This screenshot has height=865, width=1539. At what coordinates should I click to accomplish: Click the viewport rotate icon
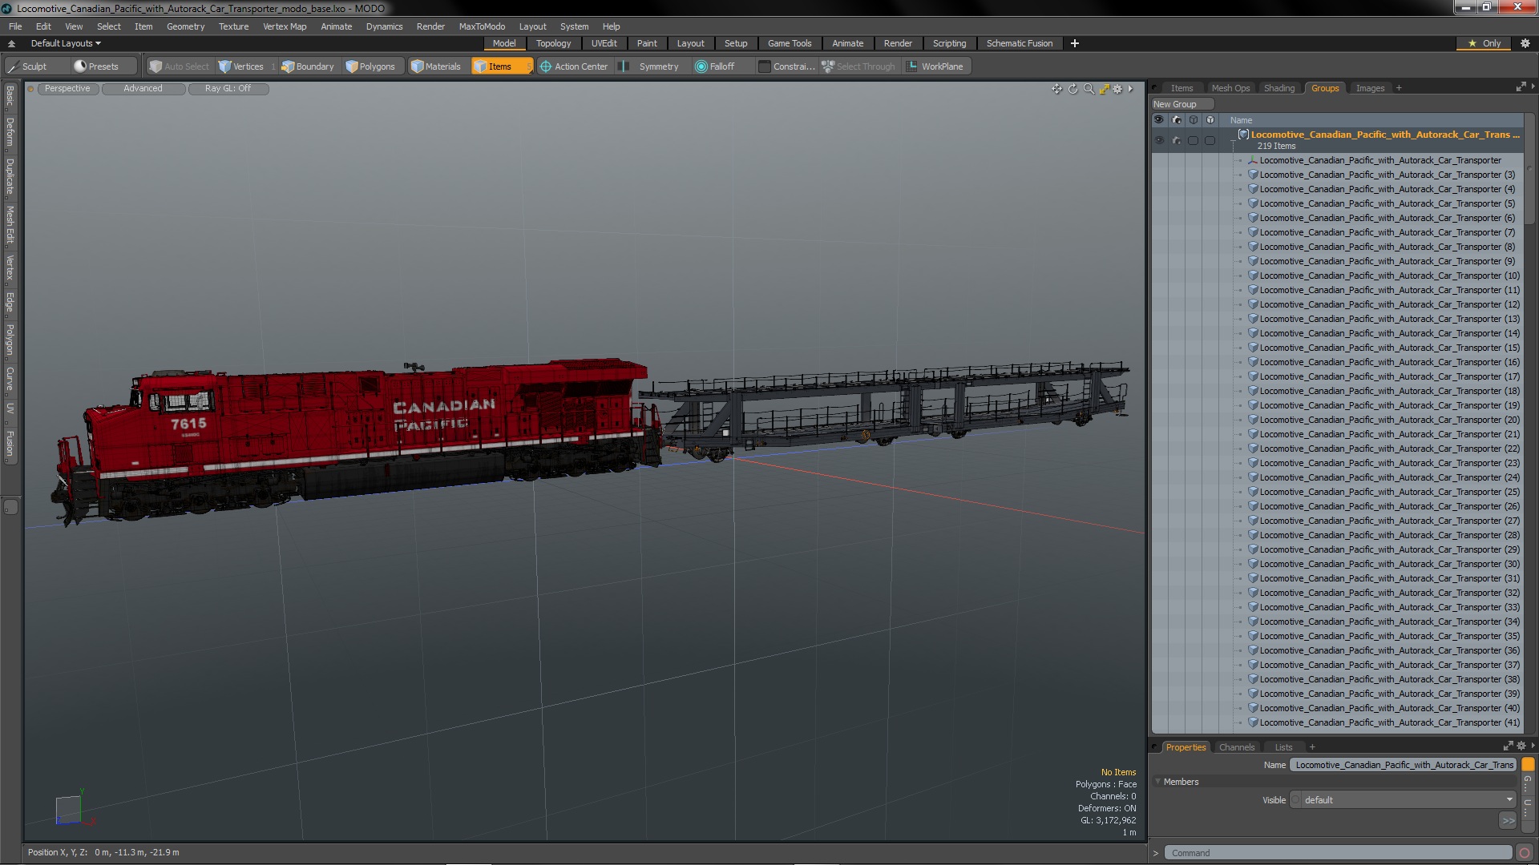click(x=1072, y=89)
